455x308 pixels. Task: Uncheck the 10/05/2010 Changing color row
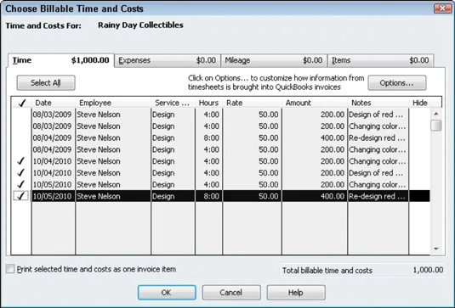click(21, 184)
